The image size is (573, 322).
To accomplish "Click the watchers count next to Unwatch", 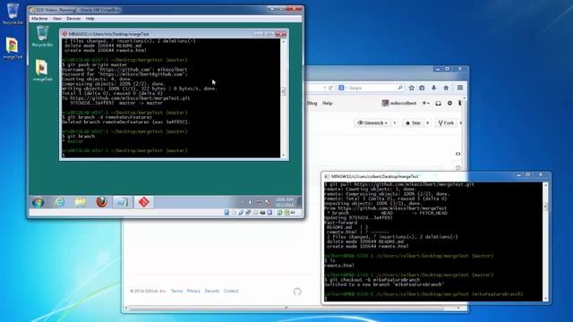I will (x=395, y=123).
